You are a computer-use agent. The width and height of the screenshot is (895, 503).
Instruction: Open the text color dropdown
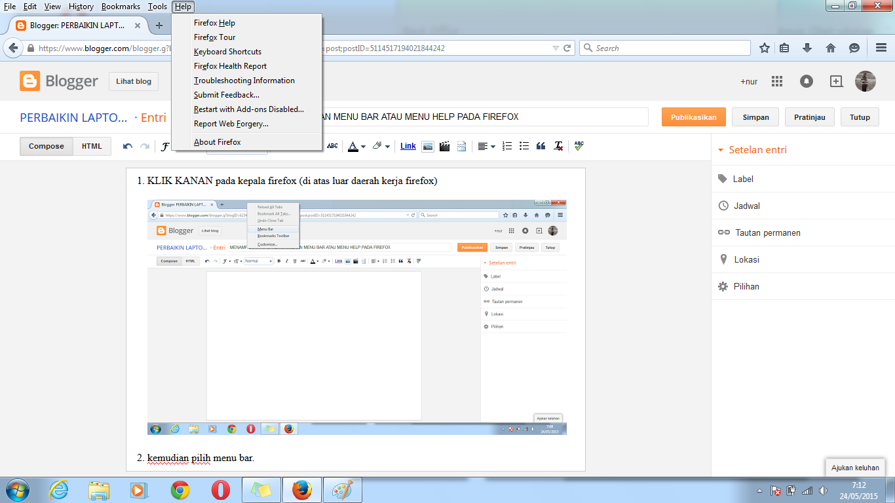[356, 146]
